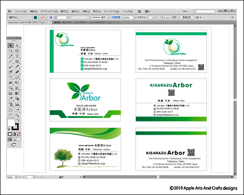Select the Type tool
Viewport: 244px width, 195px height.
pyautogui.click(x=17, y=56)
